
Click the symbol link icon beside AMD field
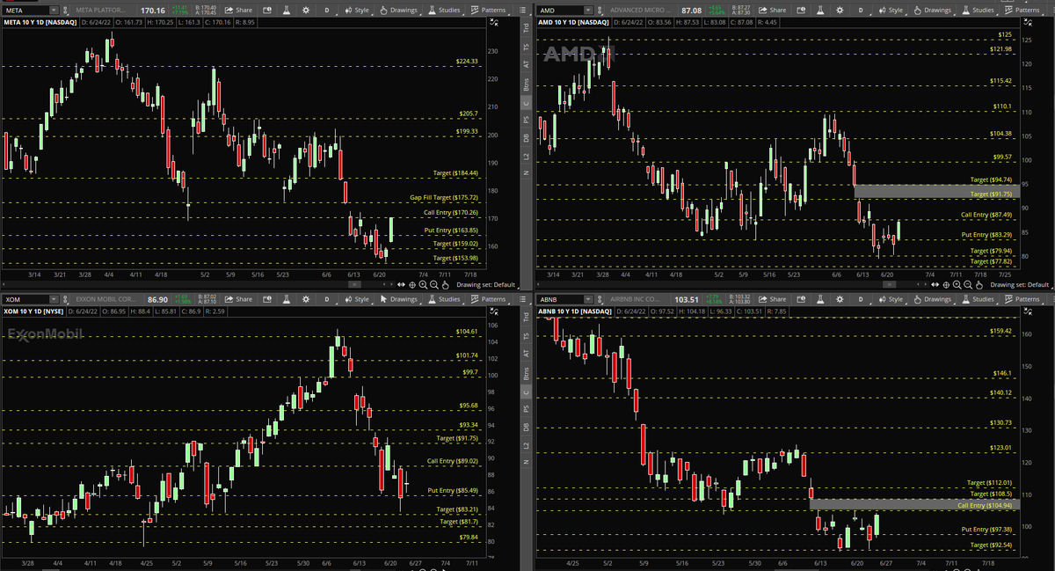click(600, 10)
